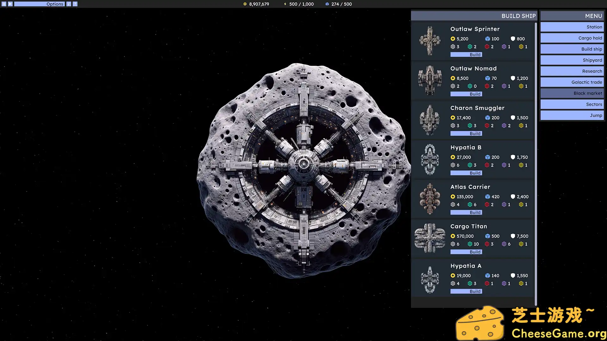Click the info icon button
Image resolution: width=607 pixels, height=341 pixels.
tap(69, 4)
